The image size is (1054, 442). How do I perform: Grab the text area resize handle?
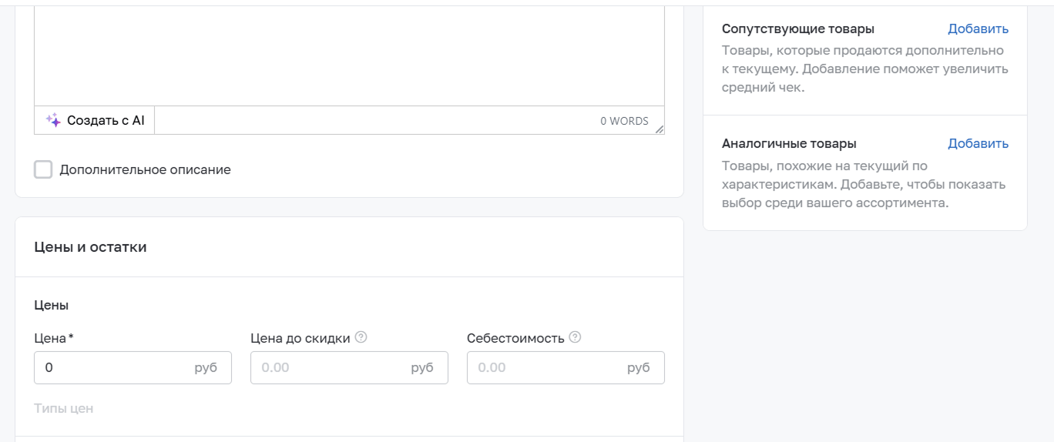tap(660, 130)
